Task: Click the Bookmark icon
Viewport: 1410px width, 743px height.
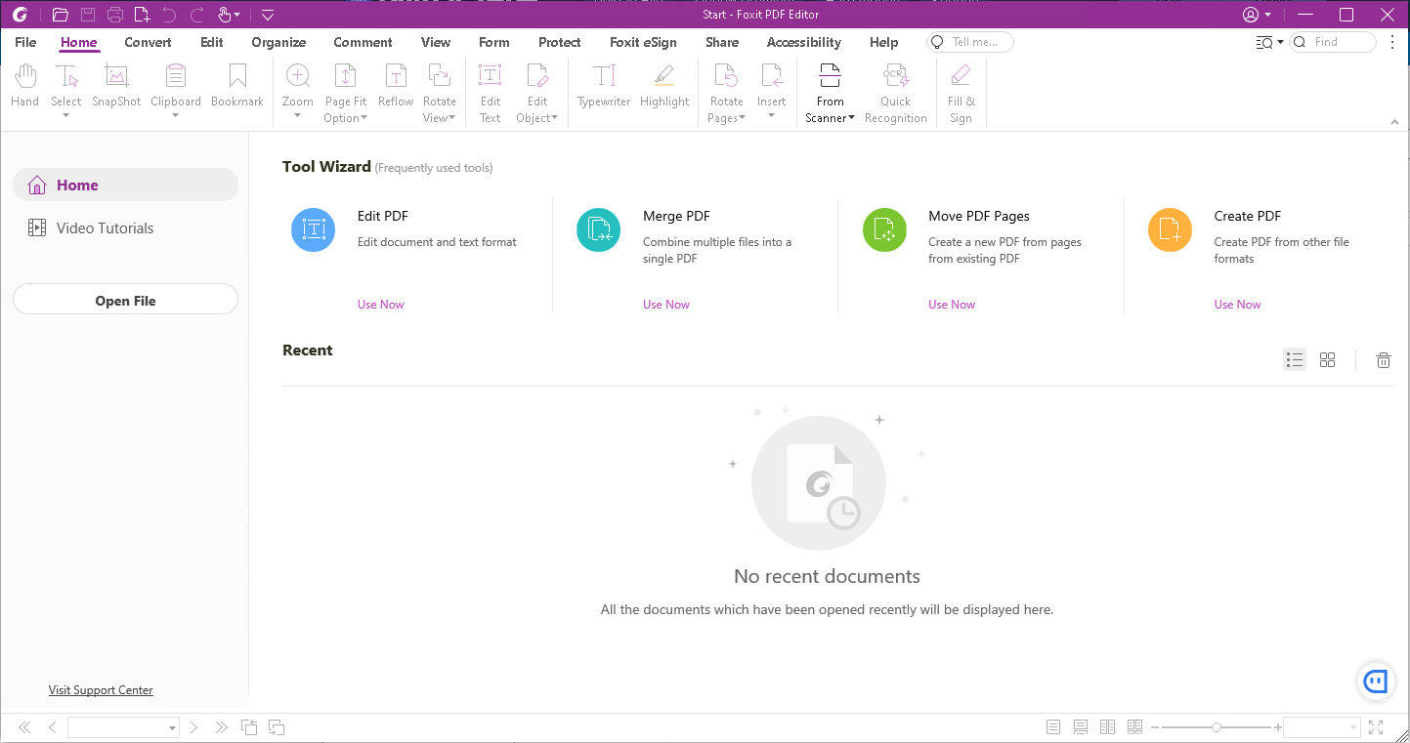Action: click(237, 77)
